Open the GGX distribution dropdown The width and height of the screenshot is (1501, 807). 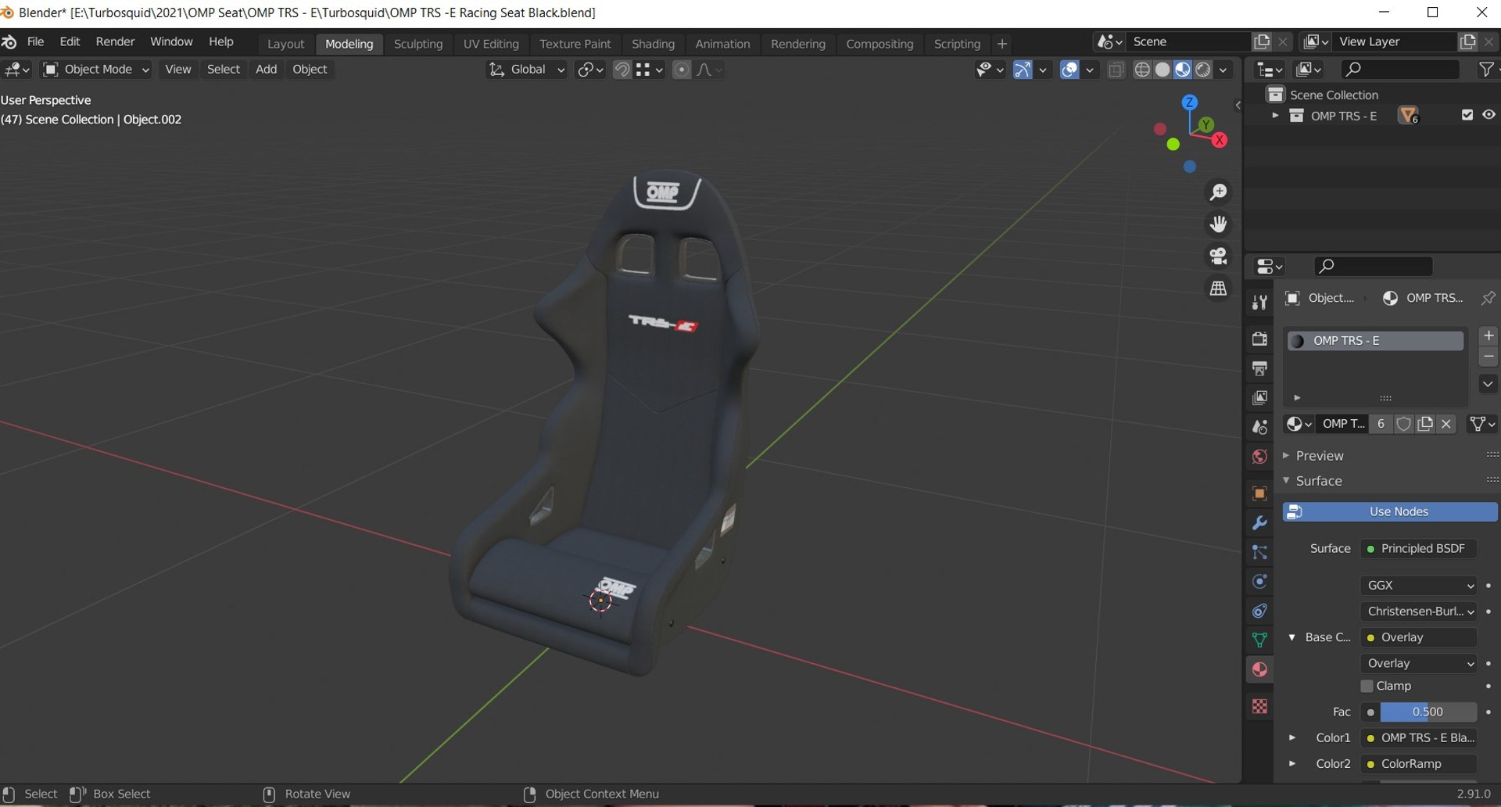click(x=1419, y=585)
